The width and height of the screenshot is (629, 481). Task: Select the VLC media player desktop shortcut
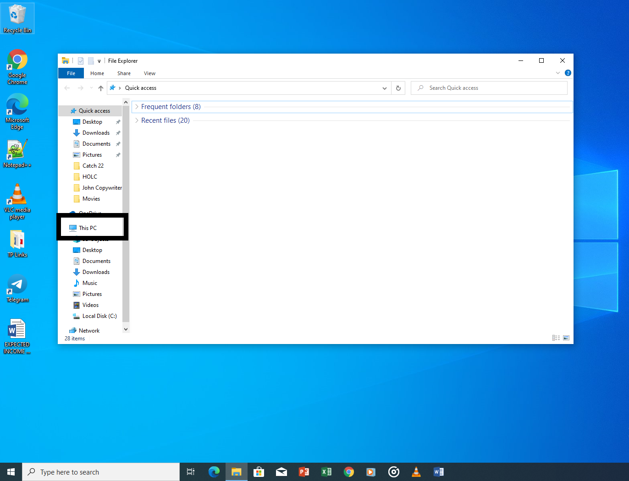pos(17,202)
